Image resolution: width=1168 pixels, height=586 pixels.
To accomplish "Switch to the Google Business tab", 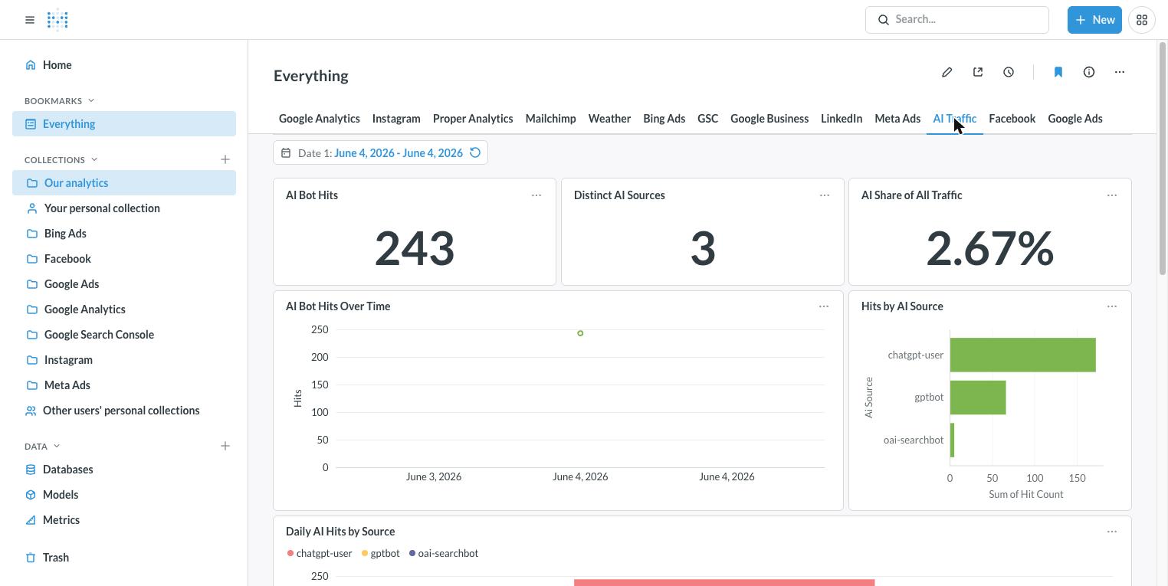I will (769, 119).
